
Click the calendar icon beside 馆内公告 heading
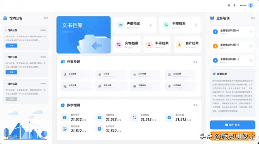click(5, 18)
